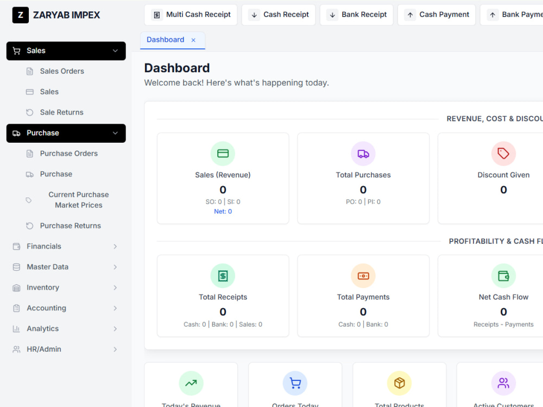Image resolution: width=543 pixels, height=407 pixels.
Task: Click the Sales cart icon in sidebar
Action: [16, 51]
